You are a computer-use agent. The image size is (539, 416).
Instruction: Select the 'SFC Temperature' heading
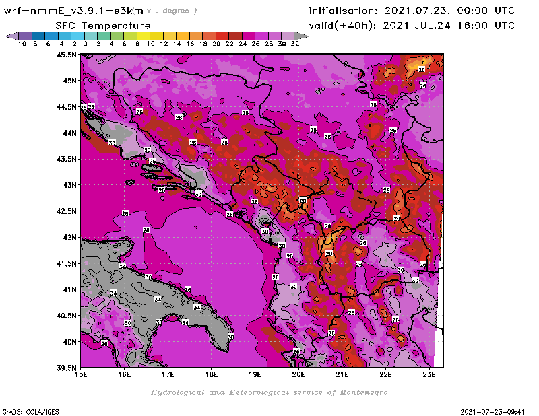coord(103,26)
